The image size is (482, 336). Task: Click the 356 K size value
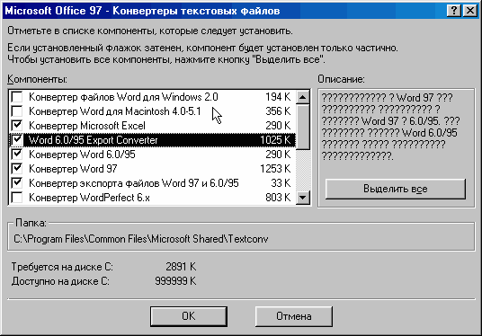278,111
